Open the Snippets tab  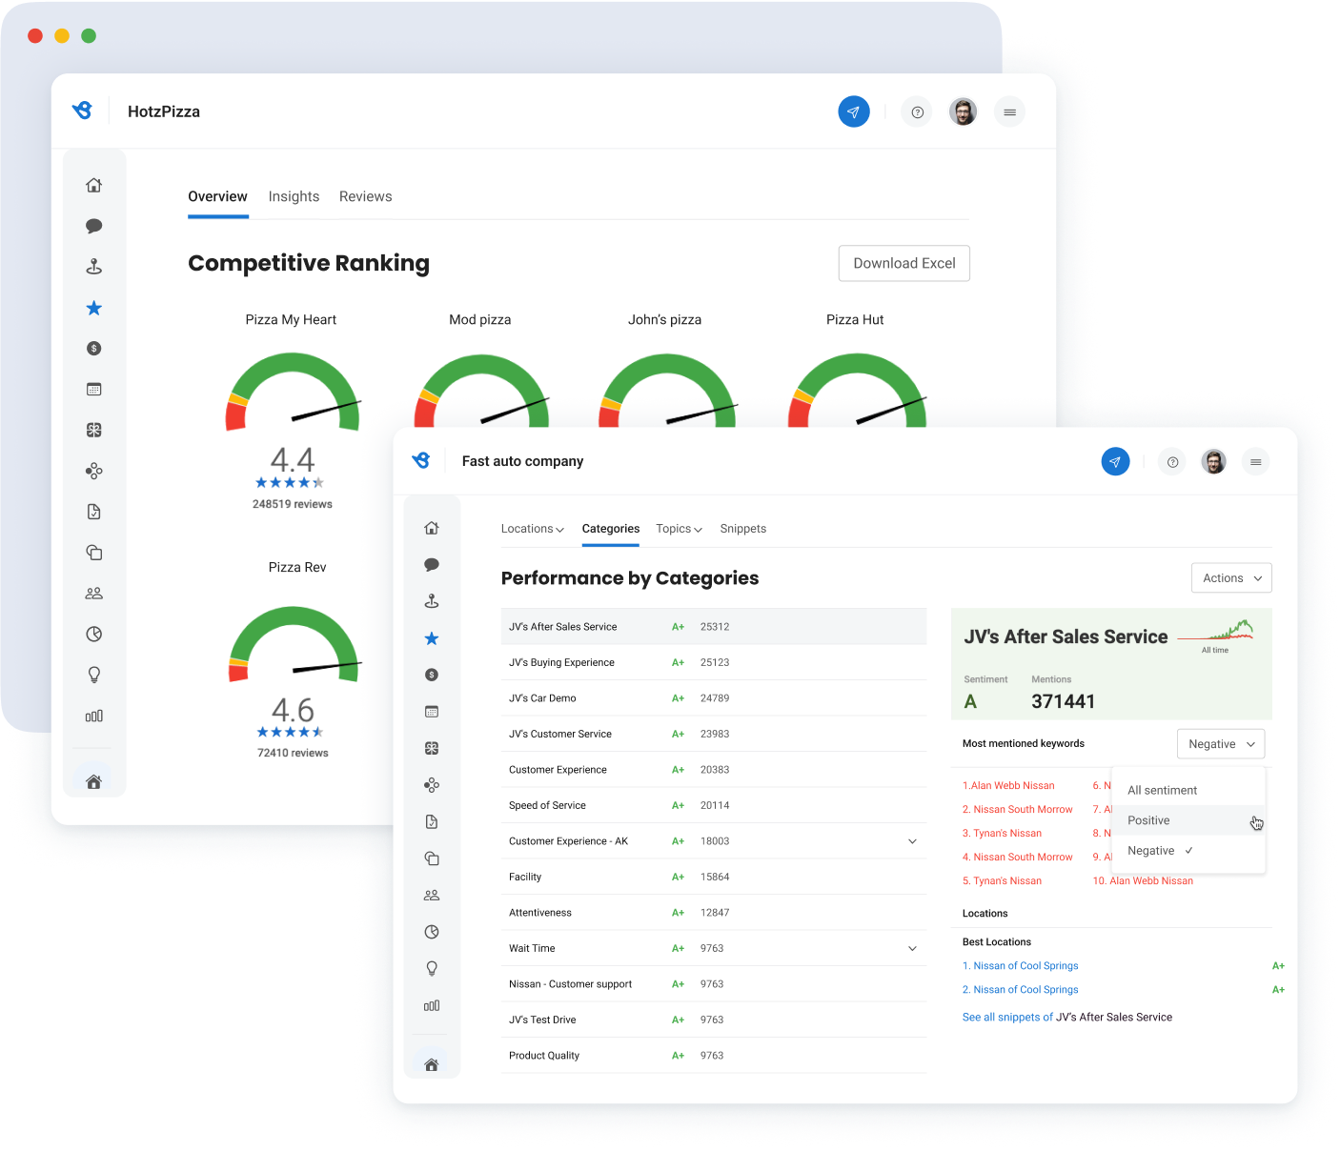pyautogui.click(x=742, y=529)
